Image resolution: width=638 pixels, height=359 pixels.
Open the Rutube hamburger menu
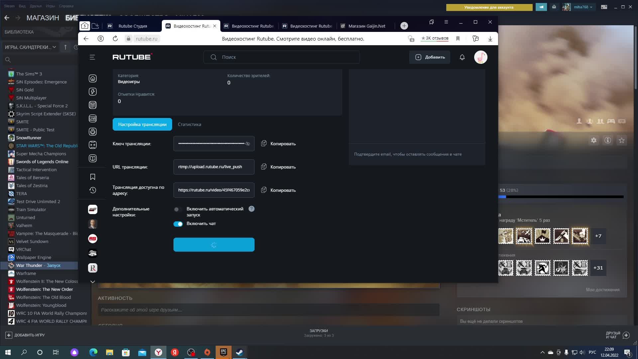(92, 57)
